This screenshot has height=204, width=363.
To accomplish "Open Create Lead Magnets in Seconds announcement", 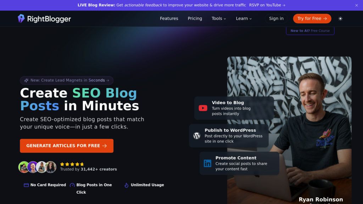I will pos(67,80).
